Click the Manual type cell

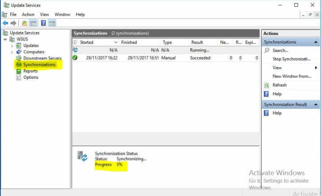pos(168,58)
